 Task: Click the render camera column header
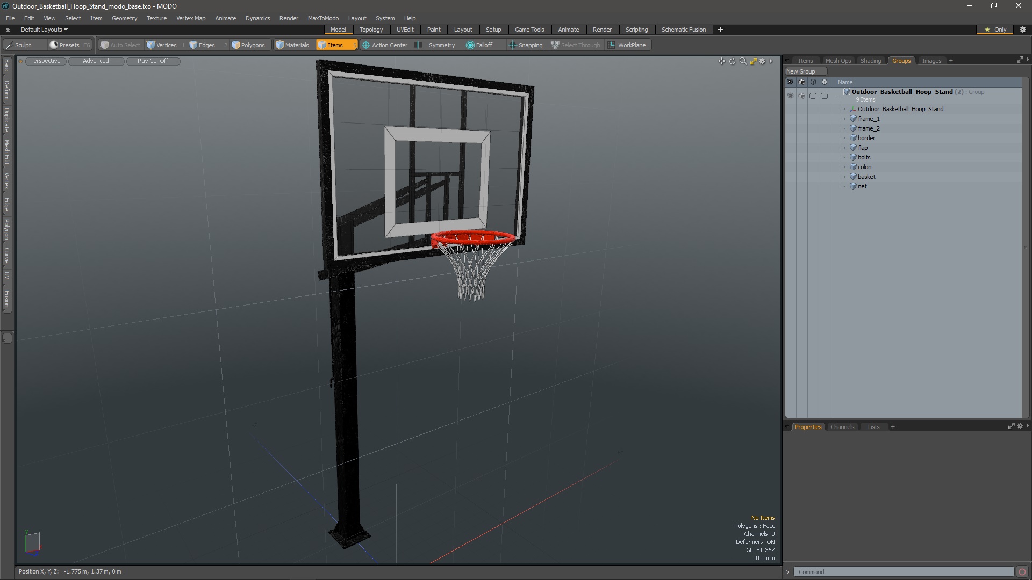pyautogui.click(x=802, y=82)
